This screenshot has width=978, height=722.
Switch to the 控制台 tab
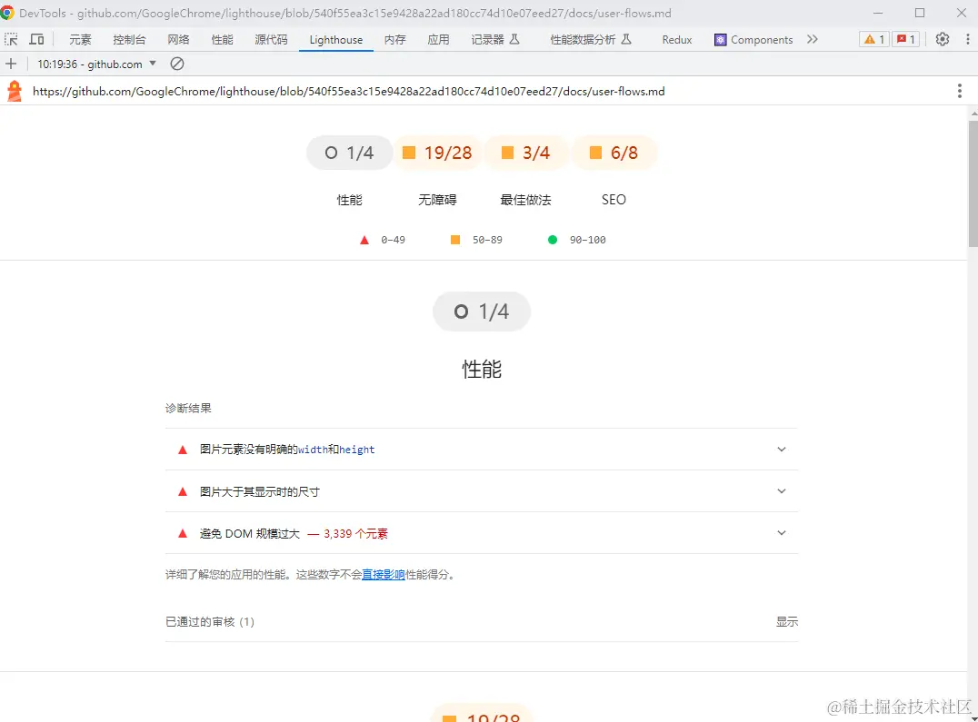129,40
